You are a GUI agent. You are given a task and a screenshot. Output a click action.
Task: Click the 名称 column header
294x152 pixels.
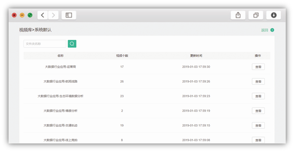(60, 55)
